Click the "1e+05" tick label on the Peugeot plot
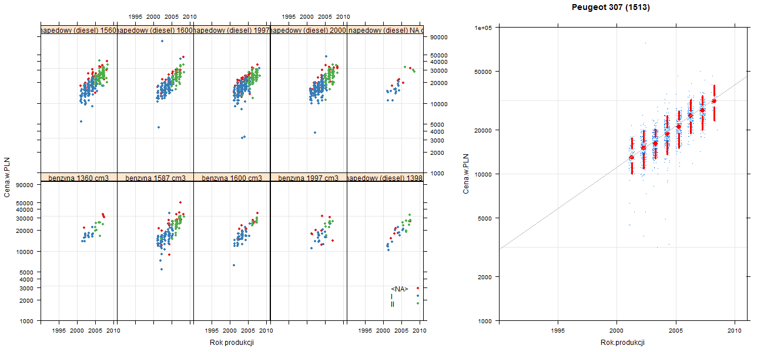This screenshot has height=352, width=764. pos(484,28)
